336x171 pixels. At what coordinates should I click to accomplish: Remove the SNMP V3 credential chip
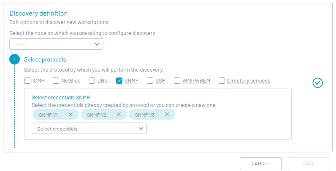(x=167, y=115)
